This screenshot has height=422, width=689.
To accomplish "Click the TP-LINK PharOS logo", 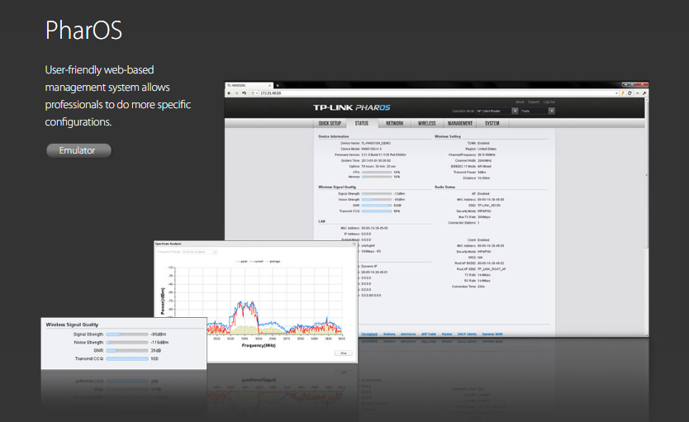I will (352, 107).
